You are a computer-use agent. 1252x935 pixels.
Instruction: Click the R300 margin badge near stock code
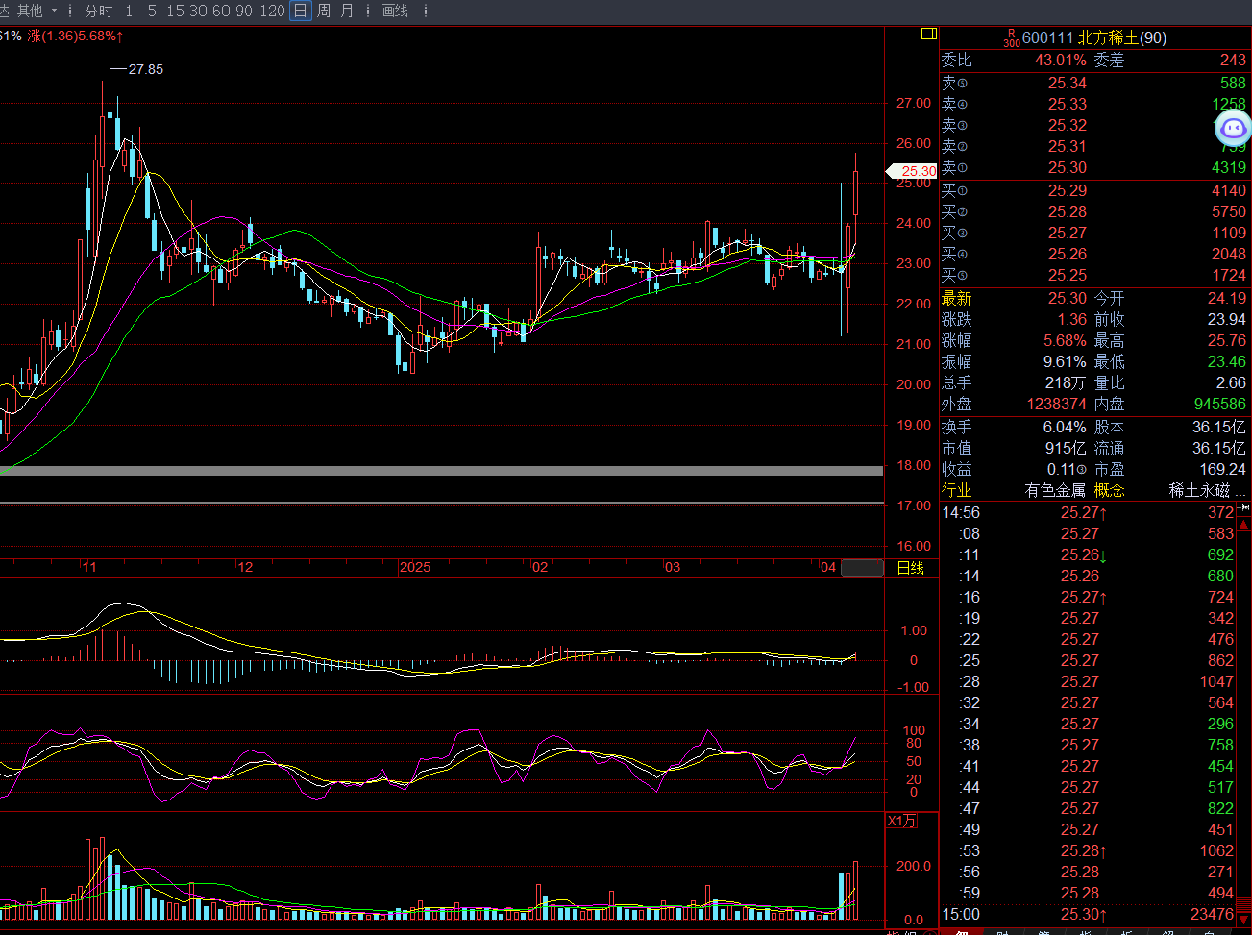1011,37
